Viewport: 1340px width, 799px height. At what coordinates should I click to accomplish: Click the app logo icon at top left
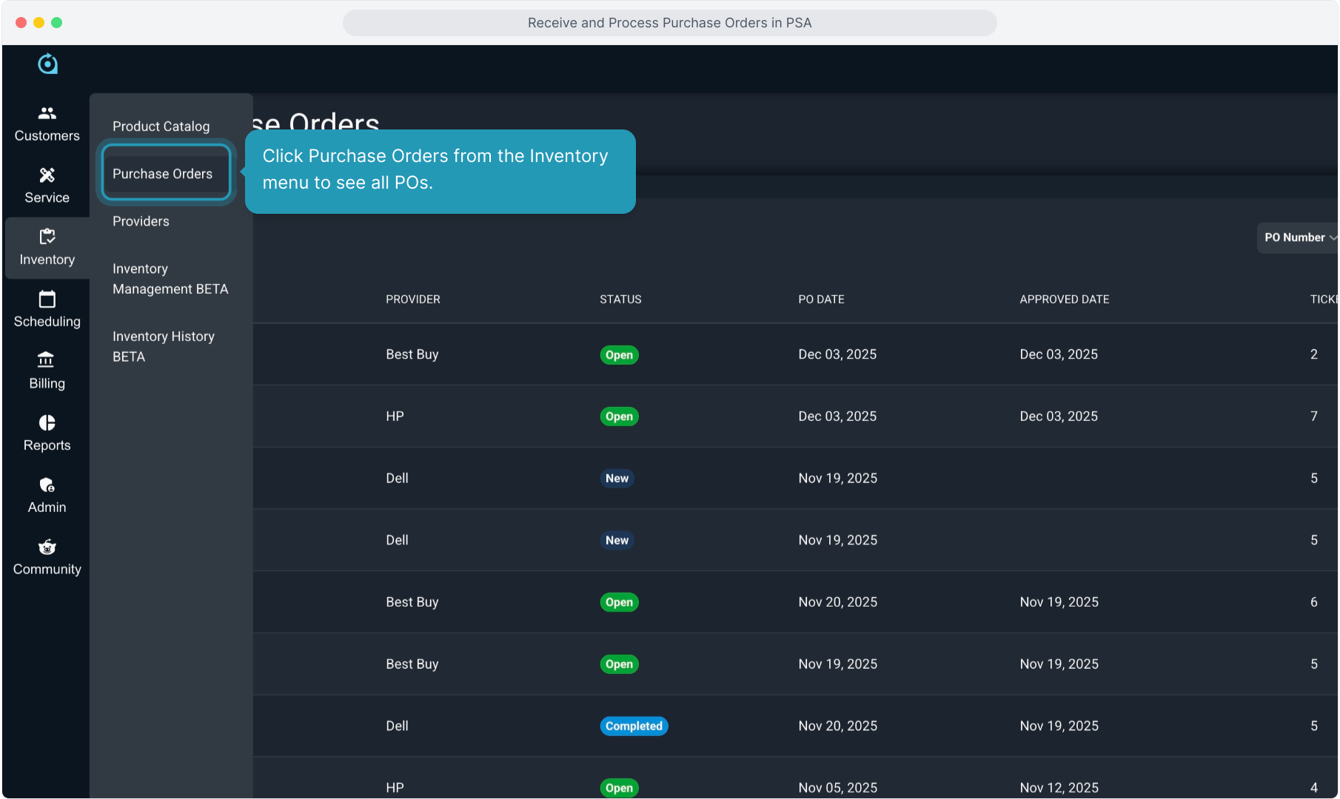[47, 64]
